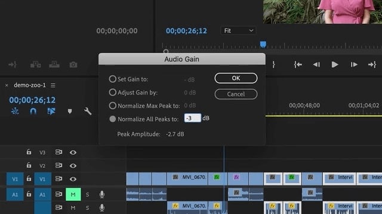Screen dimensions: 382x214
Task: Select the first Intervi clip on V1
Action: 339,179
